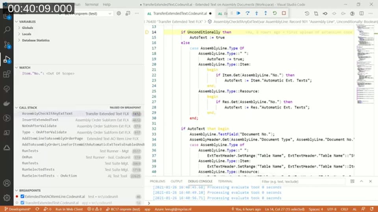This screenshot has height=212, width=378.
Task: Open Run and Debug view icon
Action: point(7,59)
